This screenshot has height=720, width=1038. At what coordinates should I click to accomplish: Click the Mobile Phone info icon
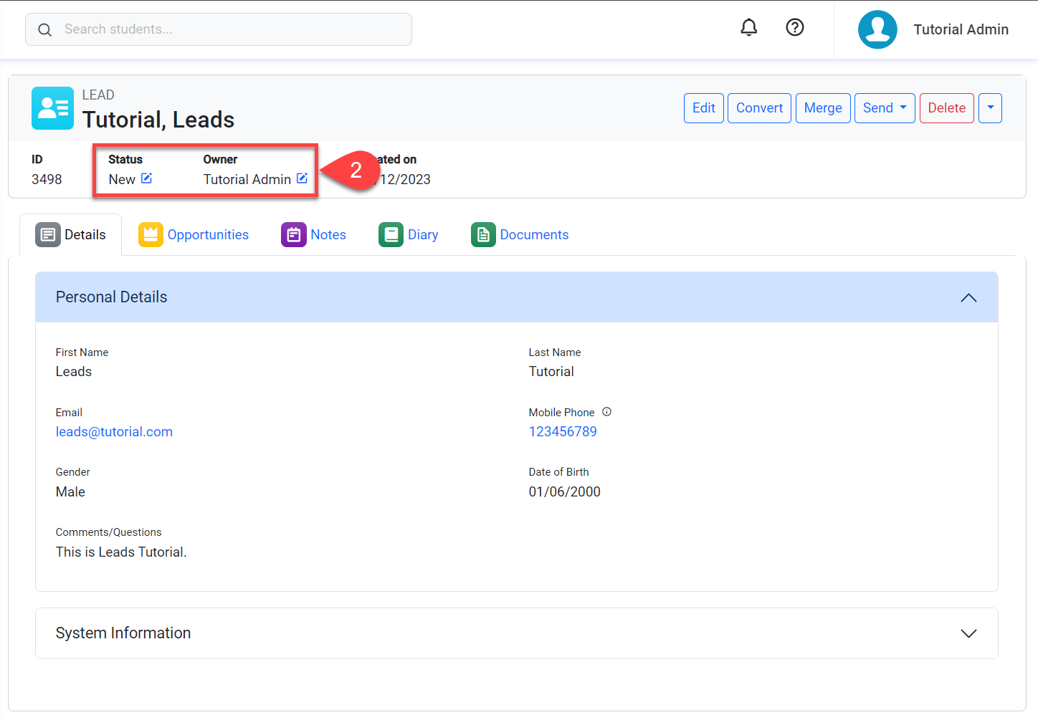(x=606, y=412)
